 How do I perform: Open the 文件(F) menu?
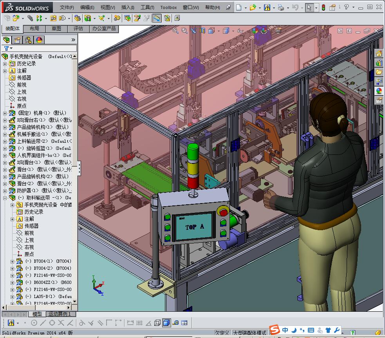67,7
